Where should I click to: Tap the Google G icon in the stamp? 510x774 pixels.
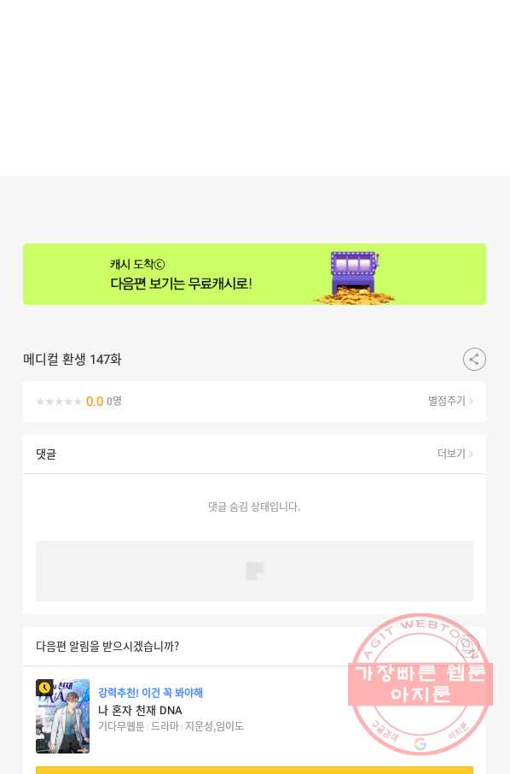pos(420,744)
